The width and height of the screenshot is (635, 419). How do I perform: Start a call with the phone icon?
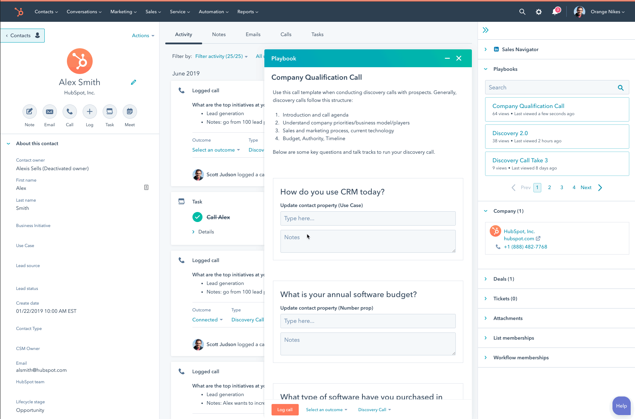click(x=70, y=112)
